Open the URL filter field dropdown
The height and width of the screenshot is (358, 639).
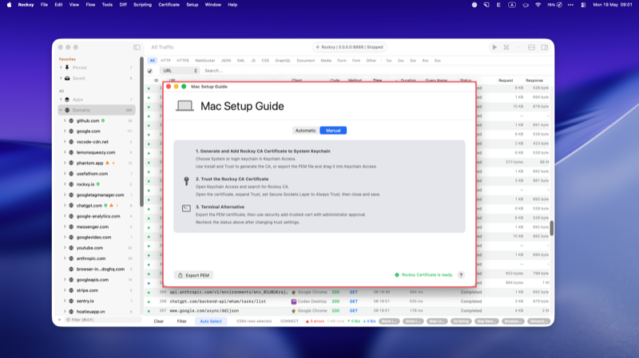[179, 71]
